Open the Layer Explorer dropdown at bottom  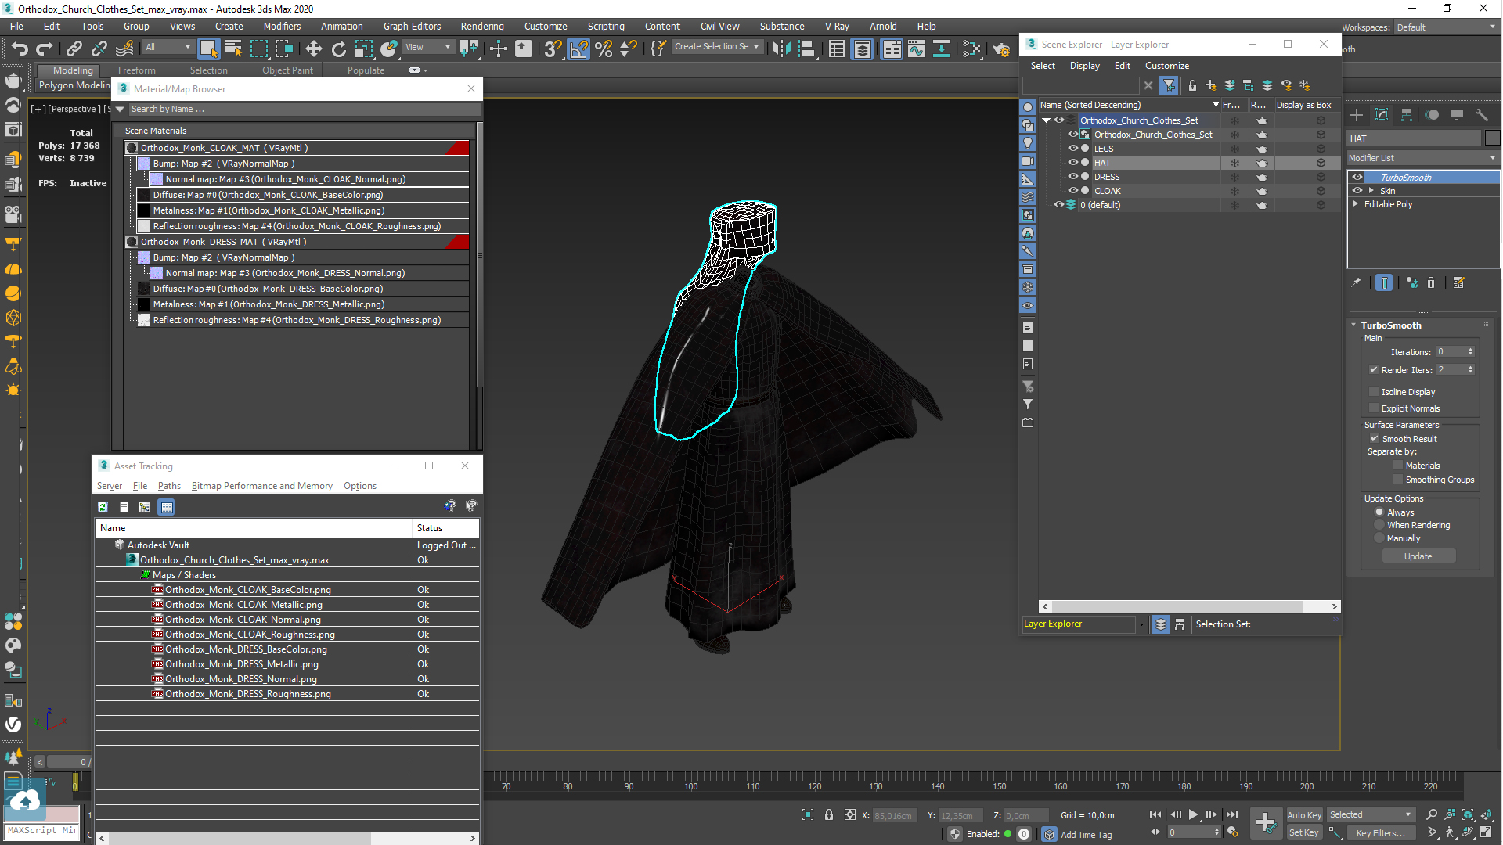[1141, 624]
